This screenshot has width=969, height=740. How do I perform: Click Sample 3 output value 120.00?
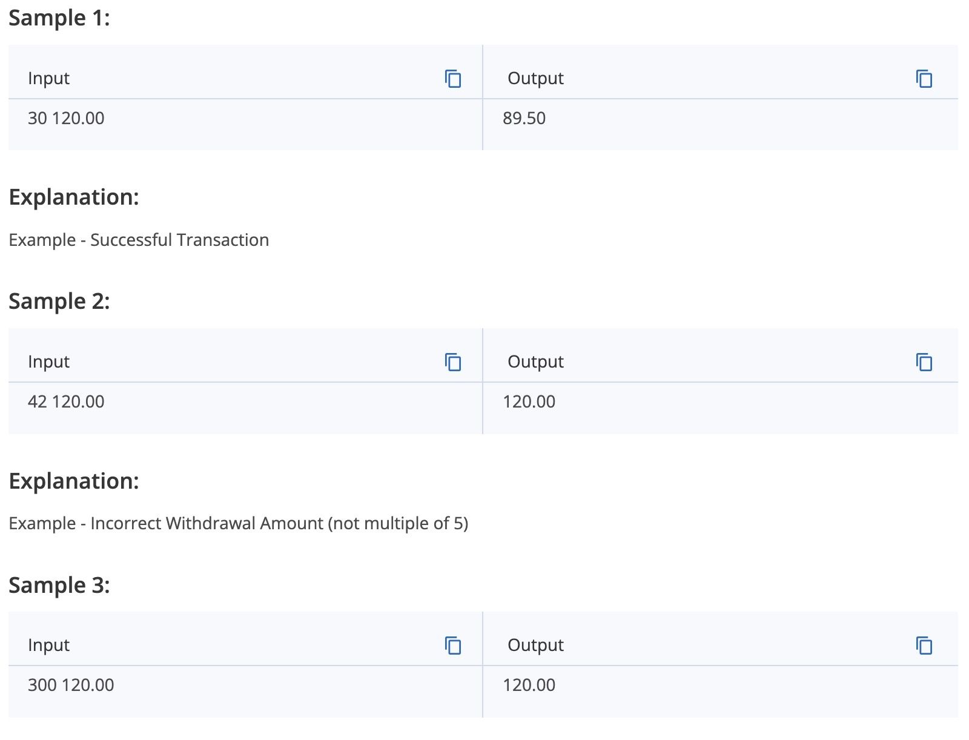pyautogui.click(x=529, y=685)
